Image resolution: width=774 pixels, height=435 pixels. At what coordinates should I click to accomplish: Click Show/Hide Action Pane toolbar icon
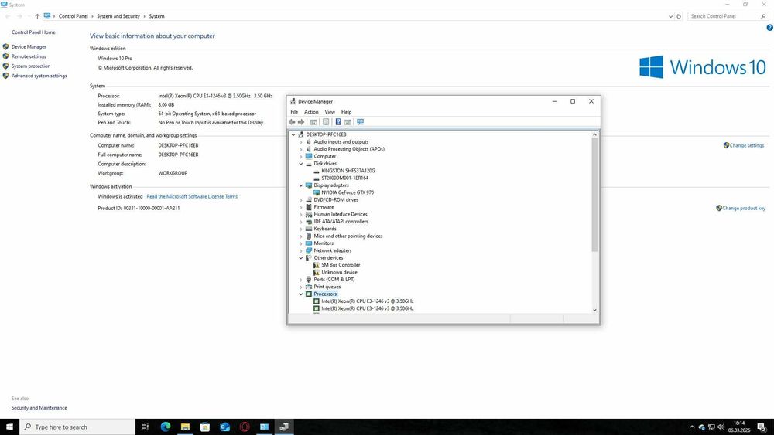tap(348, 121)
